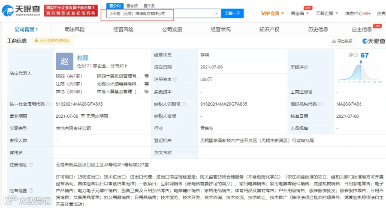
Task: Enable the 发生变更时通知我 bell notification
Action: [52, 41]
